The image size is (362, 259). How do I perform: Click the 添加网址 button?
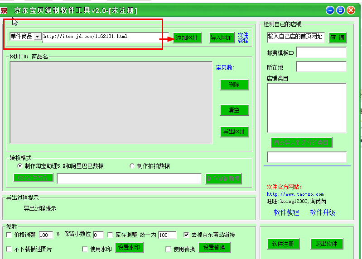187,38
